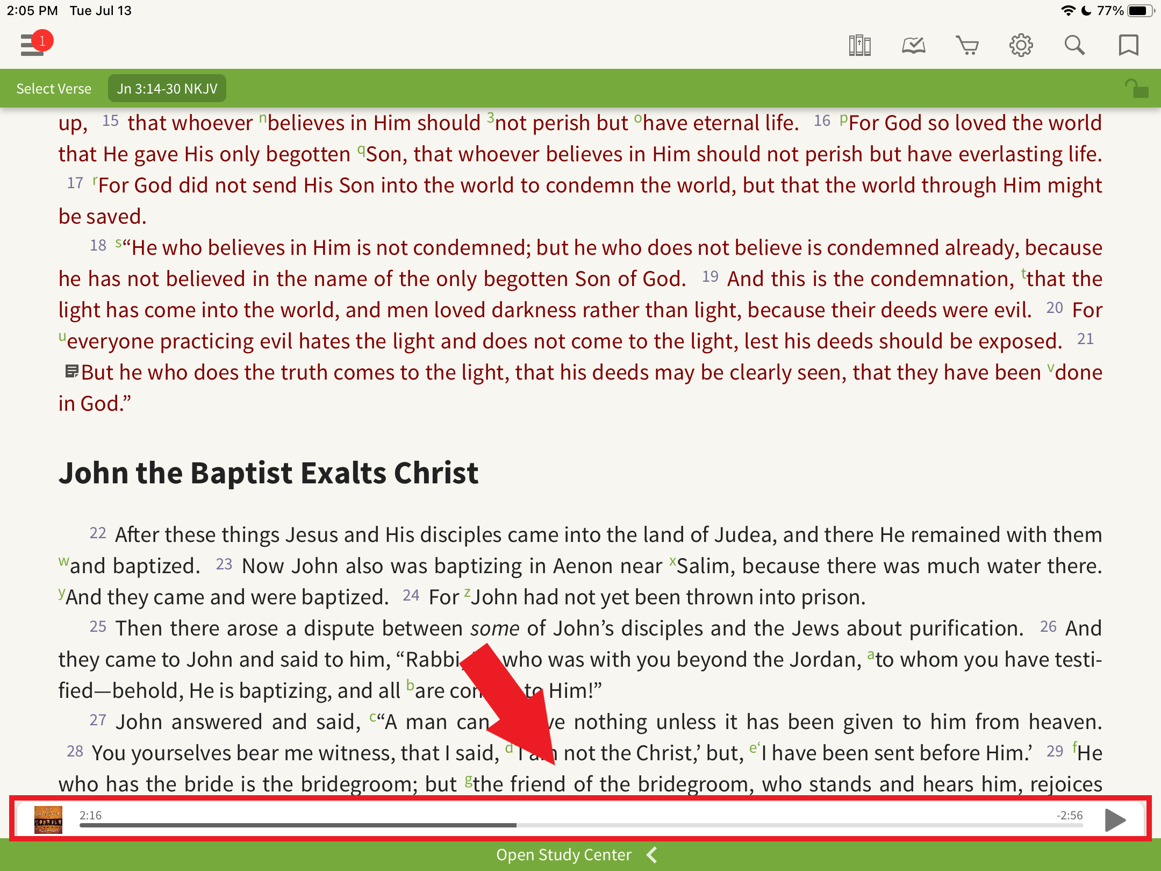Open cross-reference x before 'Salim'
Screen dimensions: 1161x871
tap(672, 561)
